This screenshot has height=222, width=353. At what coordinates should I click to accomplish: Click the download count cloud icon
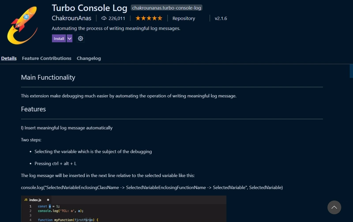(104, 18)
